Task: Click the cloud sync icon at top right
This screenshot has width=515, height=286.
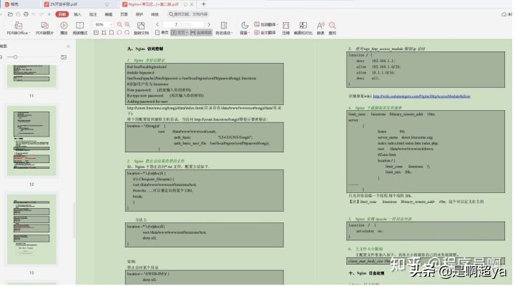Action: point(504,14)
